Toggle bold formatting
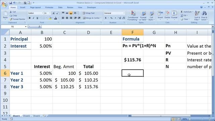 (30, 18)
